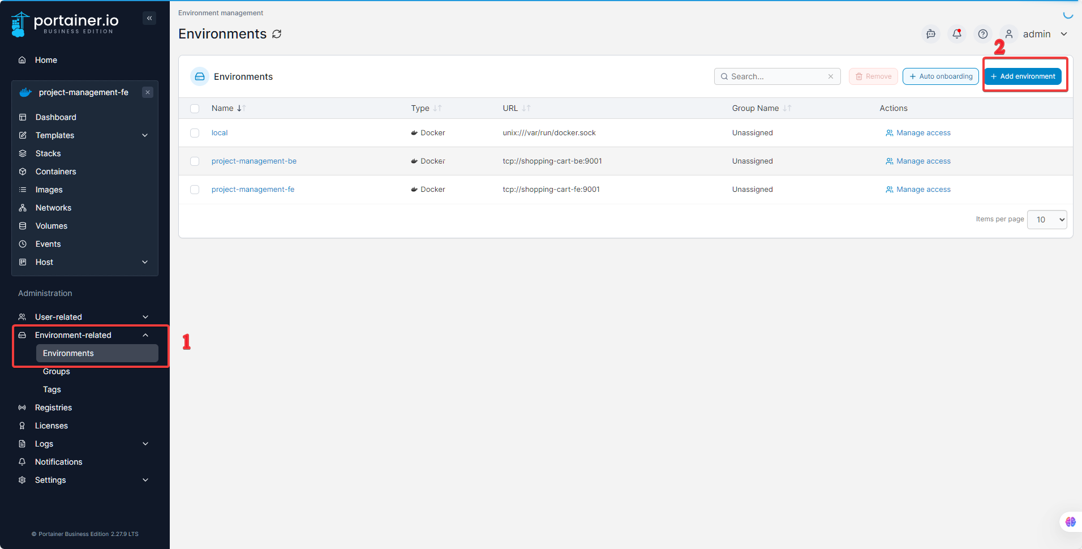Screen dimensions: 1082x549
Task: Open the items per page dropdown
Action: [x=1047, y=220]
